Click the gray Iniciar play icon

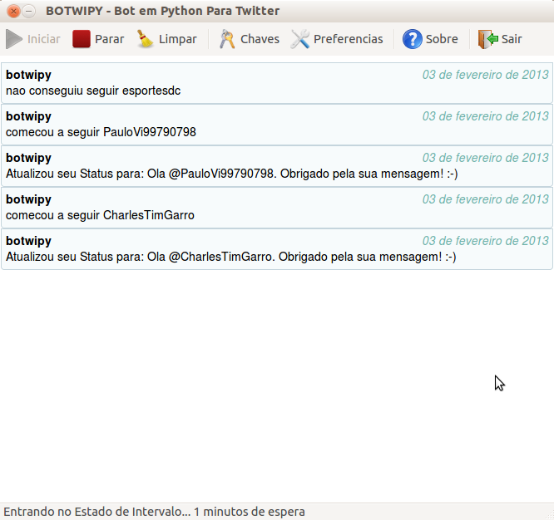point(14,39)
